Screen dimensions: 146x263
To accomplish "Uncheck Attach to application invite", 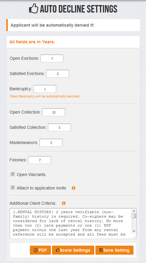I will click(13, 188).
